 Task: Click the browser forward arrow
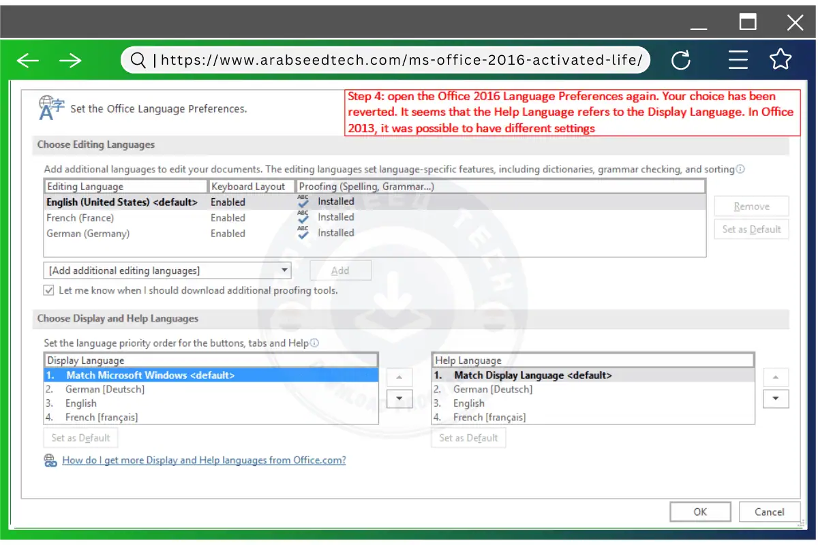70,60
